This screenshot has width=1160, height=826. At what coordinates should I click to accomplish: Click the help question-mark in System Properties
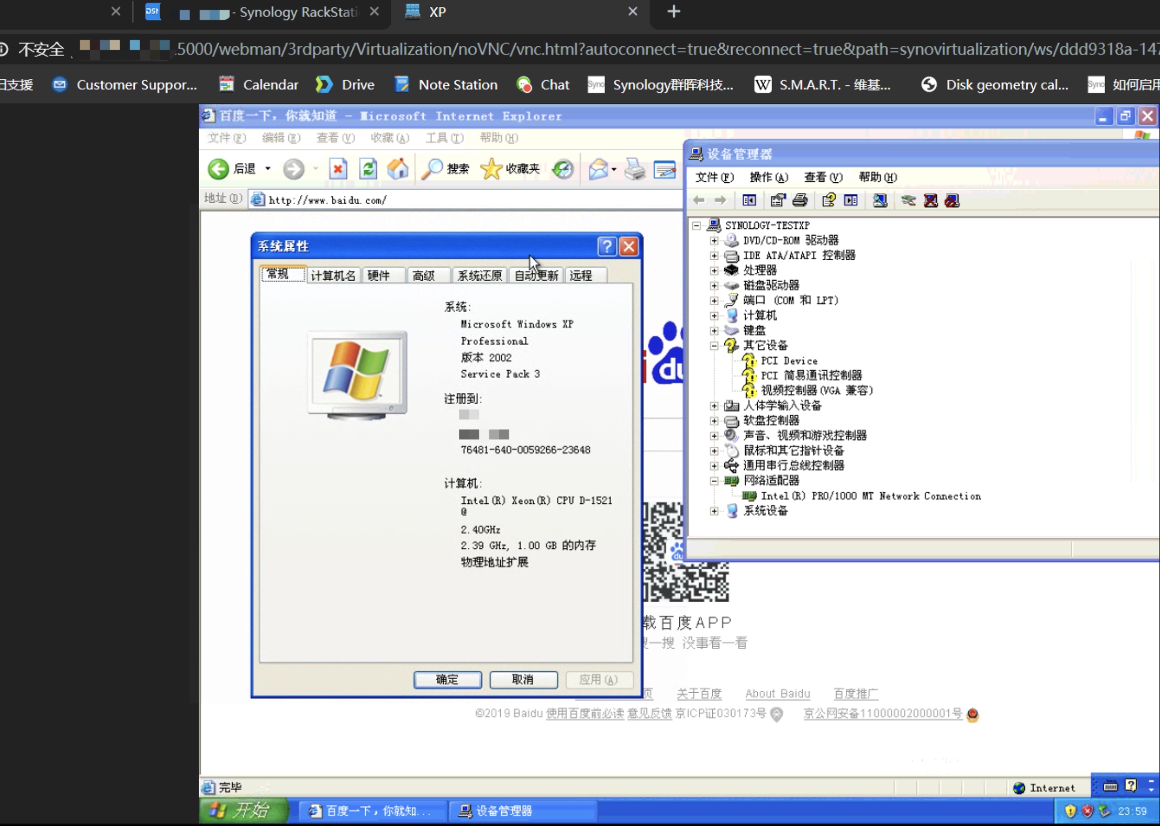607,247
